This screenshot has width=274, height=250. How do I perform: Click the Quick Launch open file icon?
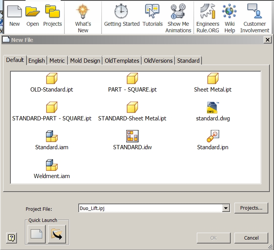click(x=57, y=234)
